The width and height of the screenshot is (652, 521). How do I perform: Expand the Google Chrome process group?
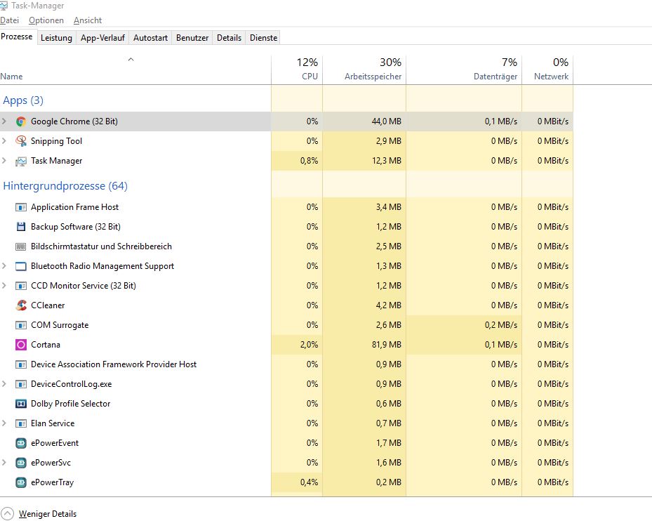click(5, 121)
